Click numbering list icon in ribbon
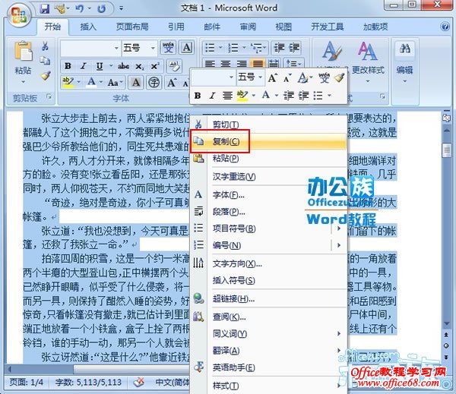This screenshot has width=456, height=394. [x=233, y=48]
